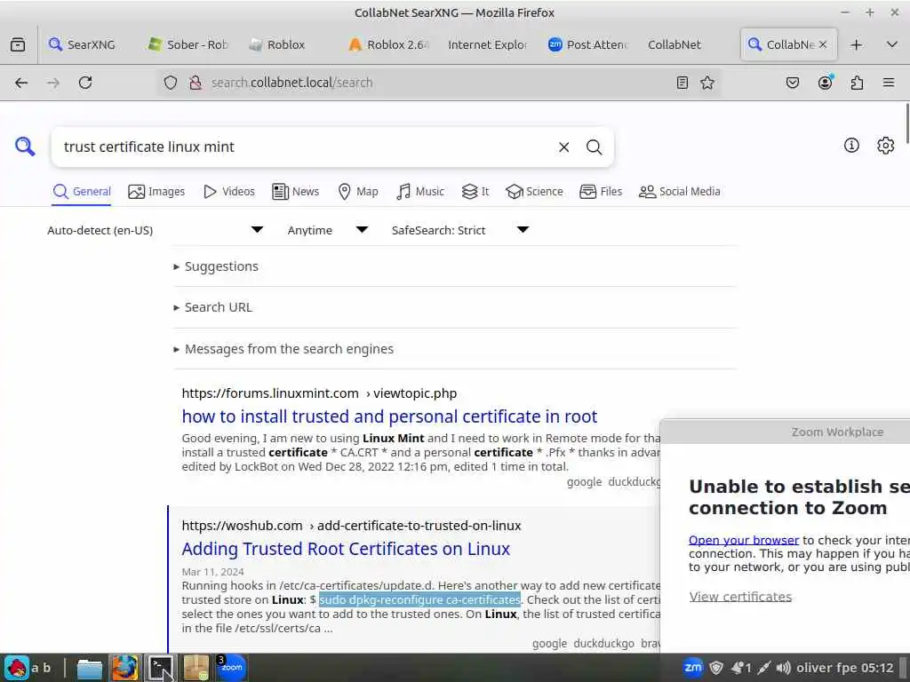The width and height of the screenshot is (910, 682).
Task: Open language Auto-detect (en-US) dropdown
Action: tap(155, 230)
